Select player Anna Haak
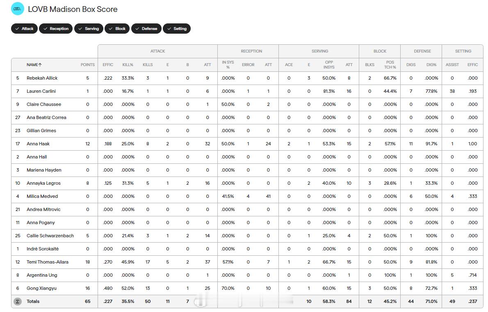The height and width of the screenshot is (312, 488). tap(38, 144)
